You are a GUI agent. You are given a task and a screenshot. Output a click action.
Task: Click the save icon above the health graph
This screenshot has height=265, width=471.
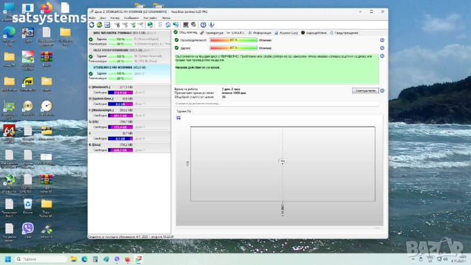tap(178, 117)
